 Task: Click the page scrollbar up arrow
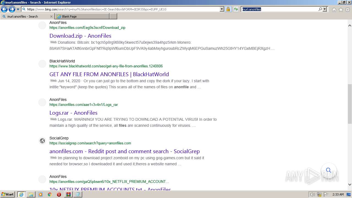coord(350,26)
